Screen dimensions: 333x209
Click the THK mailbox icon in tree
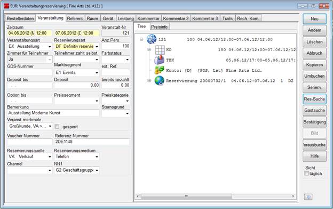click(159, 60)
